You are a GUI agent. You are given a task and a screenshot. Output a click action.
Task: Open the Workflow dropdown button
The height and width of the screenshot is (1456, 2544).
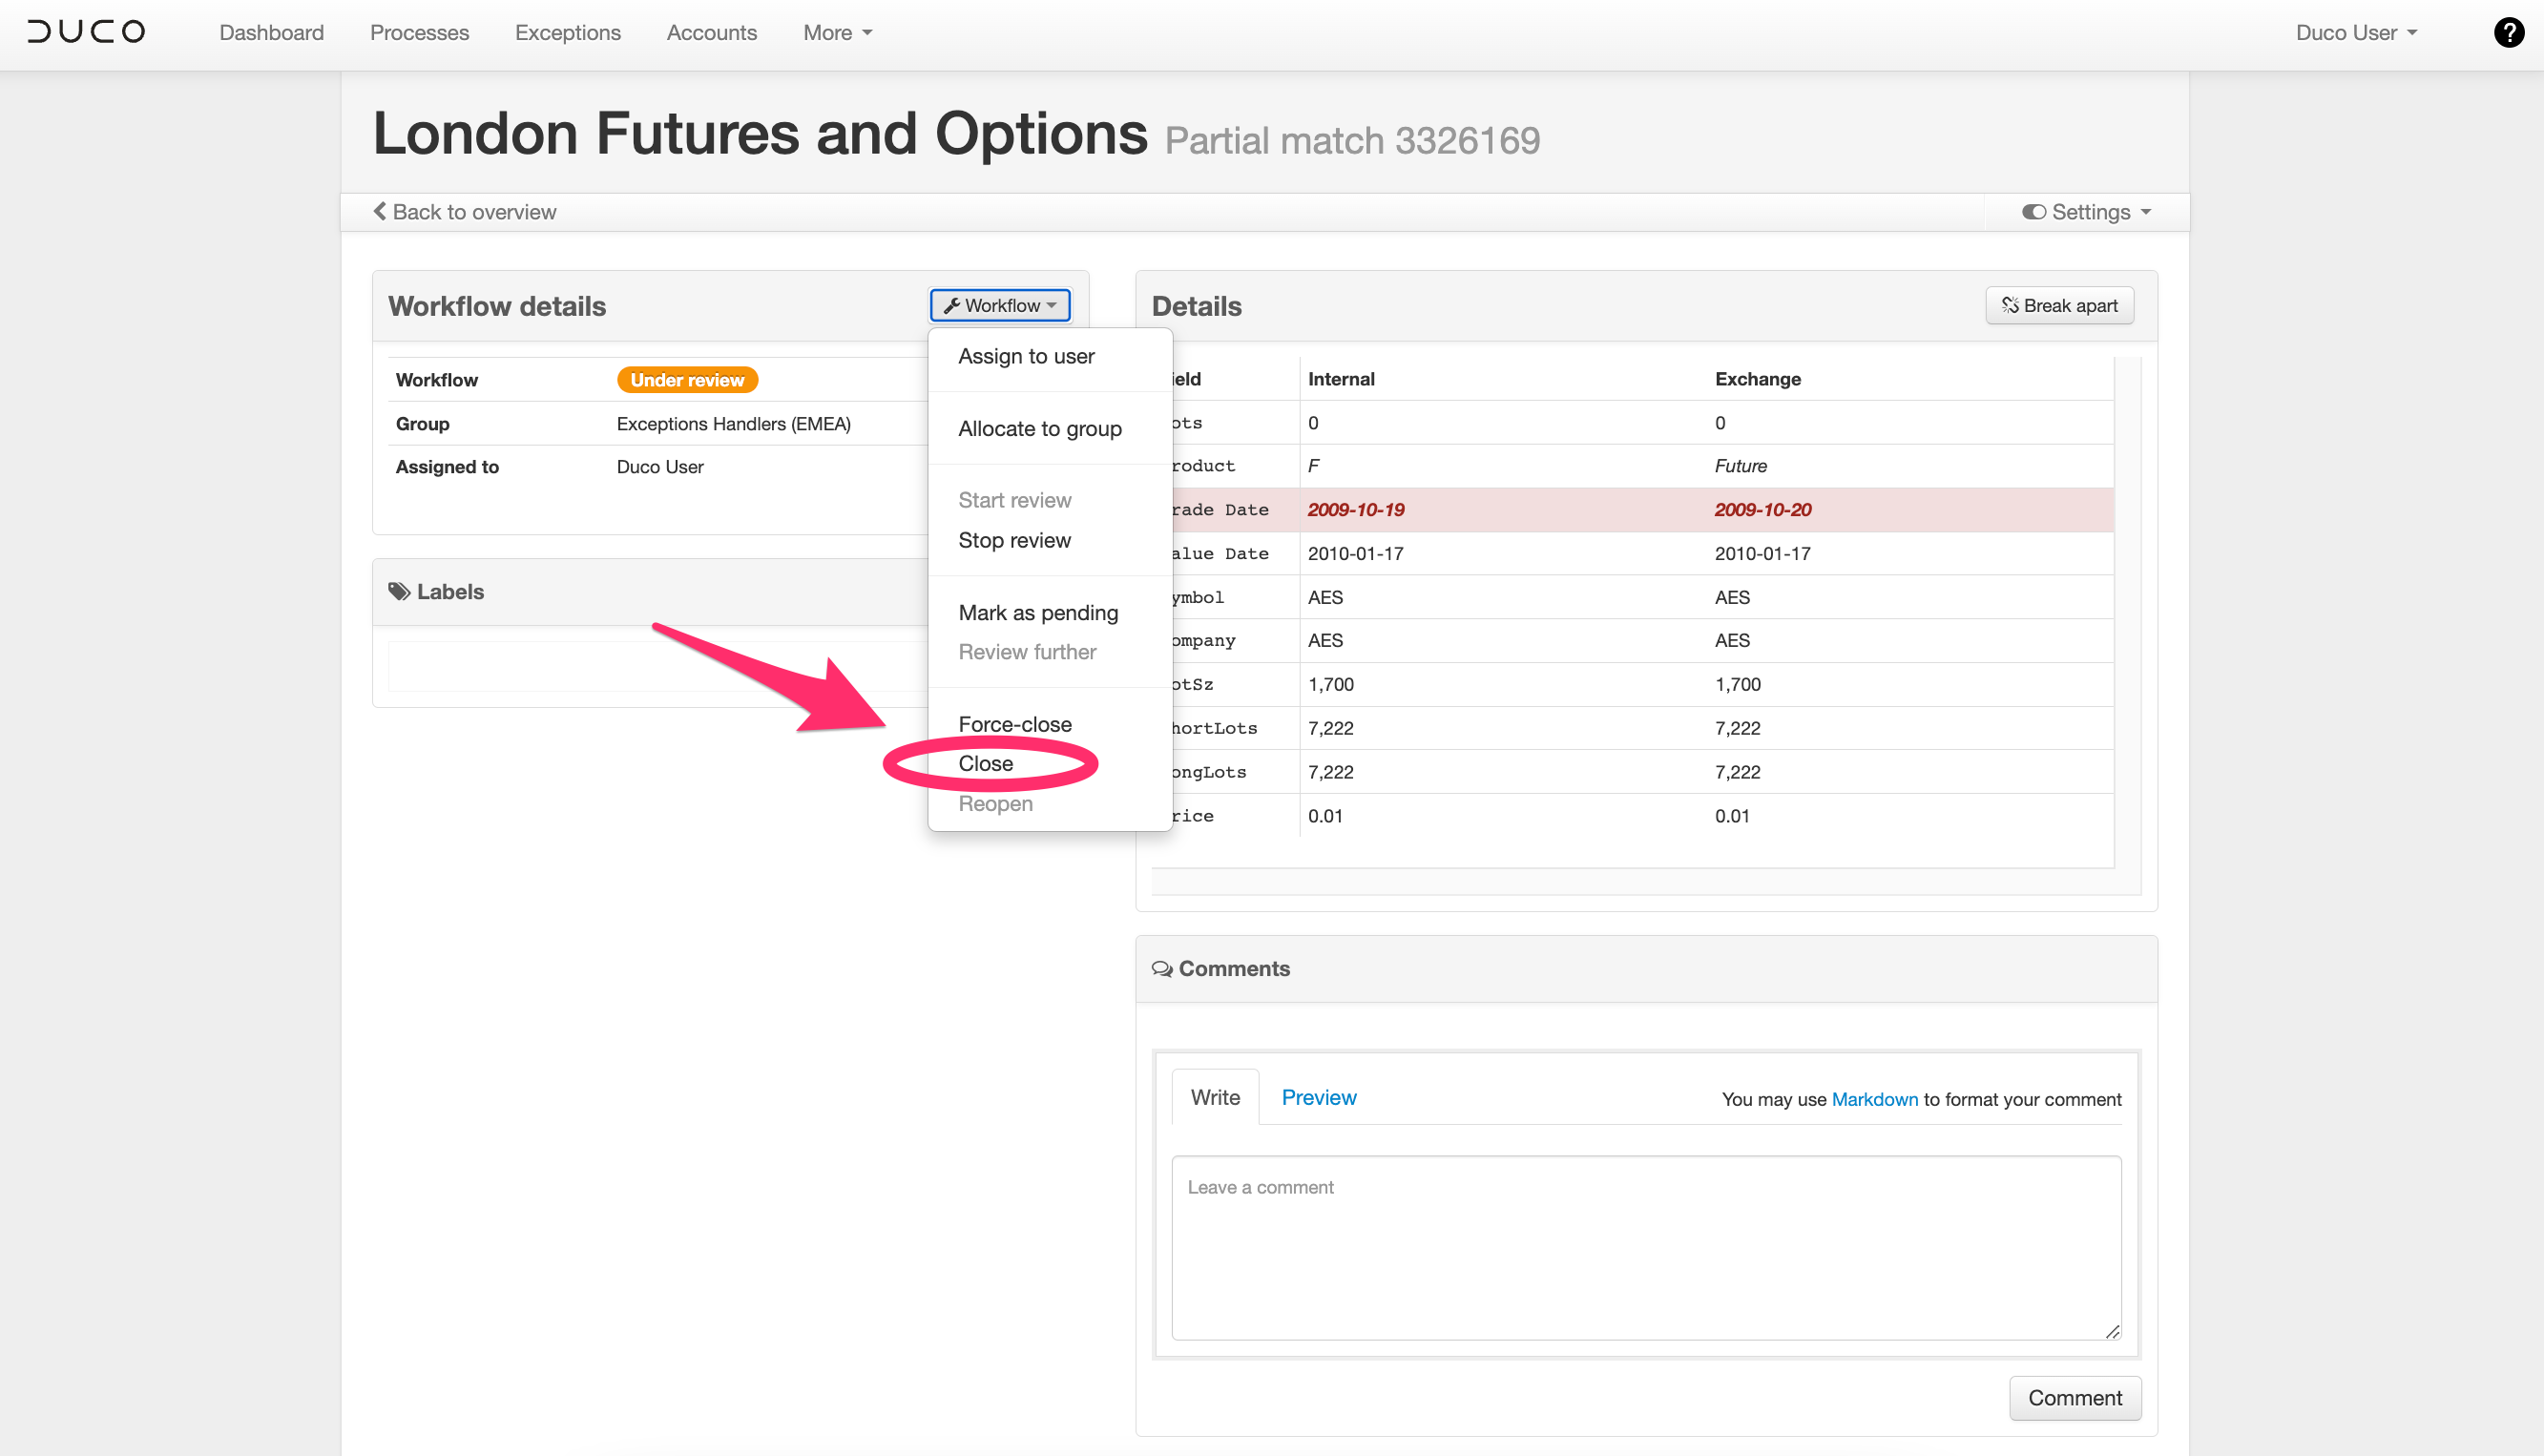pos(1000,305)
